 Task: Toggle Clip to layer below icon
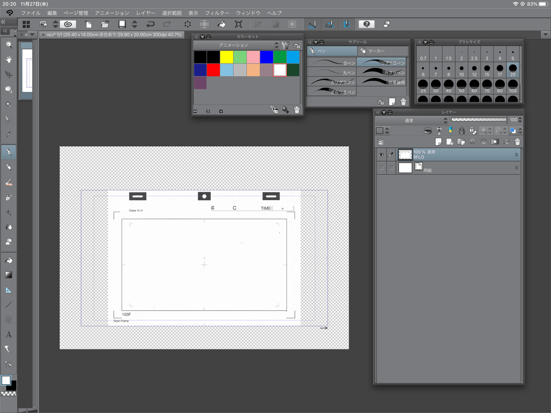[428, 131]
